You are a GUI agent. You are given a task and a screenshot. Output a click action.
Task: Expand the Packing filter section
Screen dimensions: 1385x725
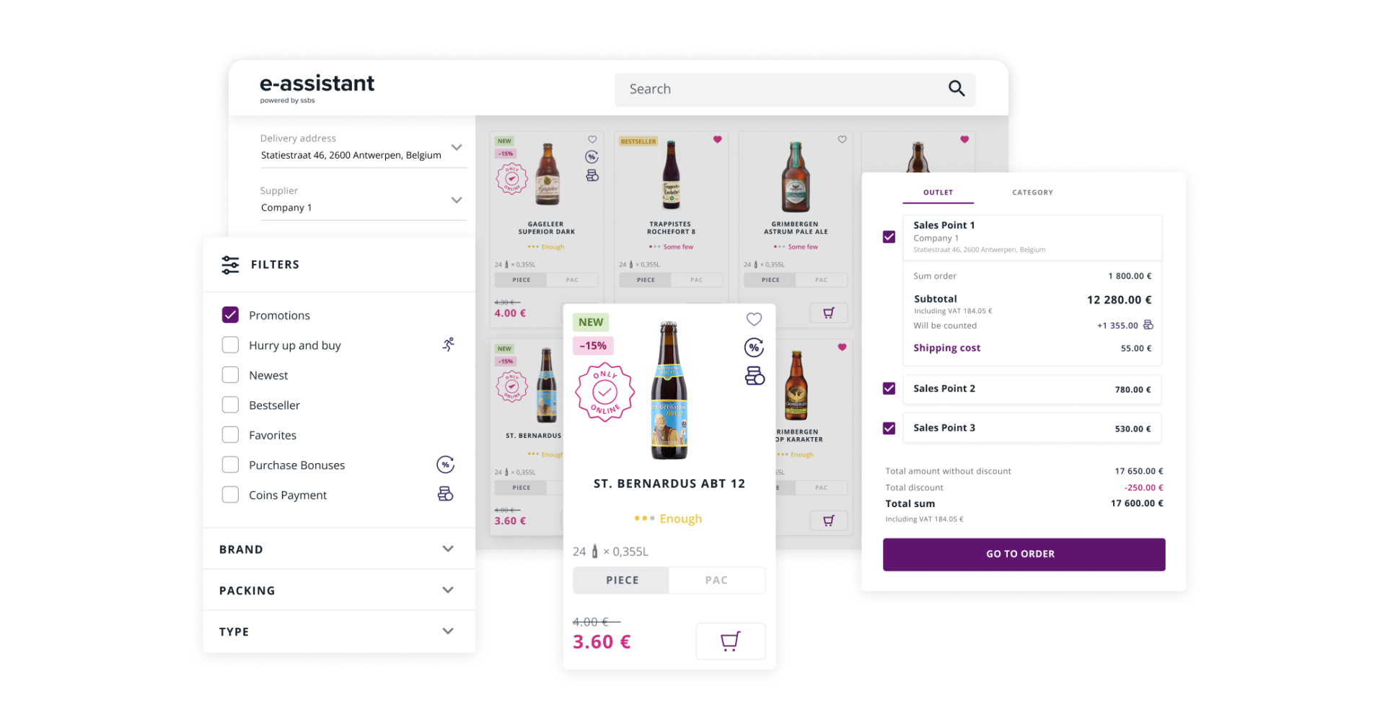(339, 590)
